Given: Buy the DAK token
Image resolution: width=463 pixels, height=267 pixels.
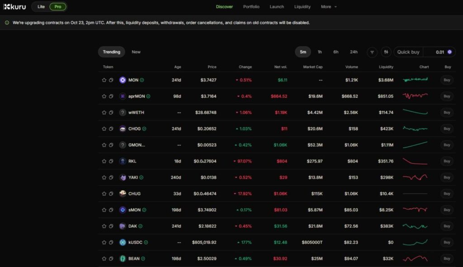Looking at the screenshot, I should [447, 226].
